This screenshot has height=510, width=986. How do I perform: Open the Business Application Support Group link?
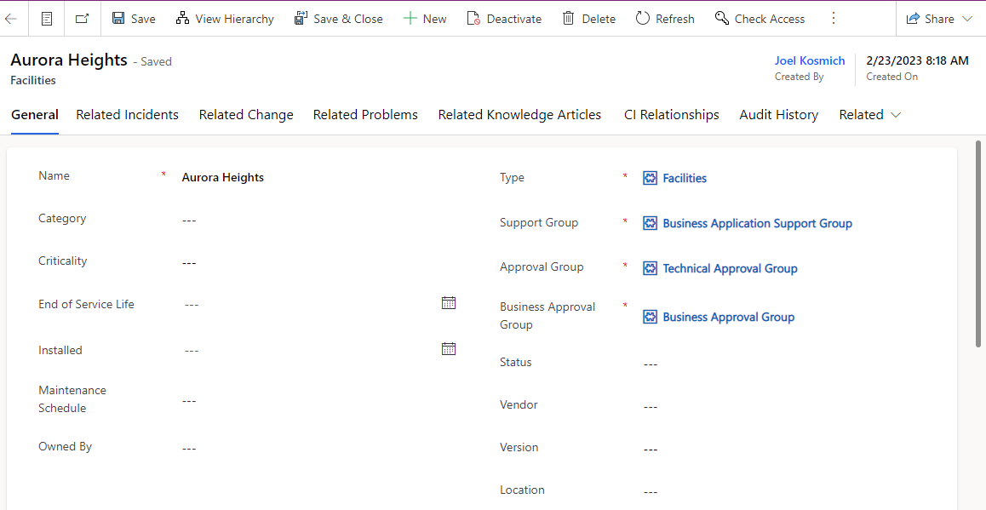tap(757, 223)
